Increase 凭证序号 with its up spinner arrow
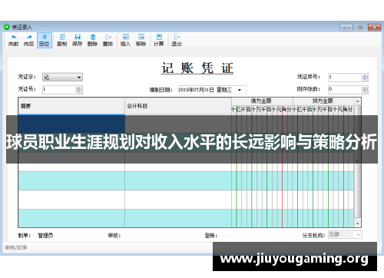 click(x=365, y=75)
